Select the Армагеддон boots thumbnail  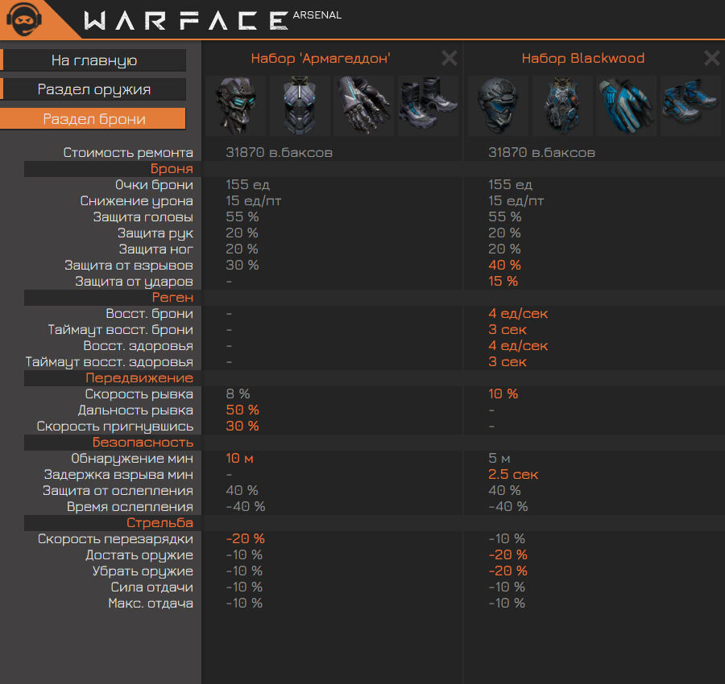click(429, 105)
